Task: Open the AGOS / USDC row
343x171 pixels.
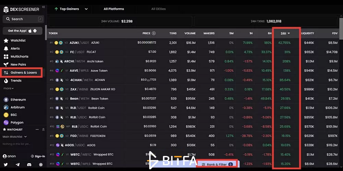Action: click(193, 145)
